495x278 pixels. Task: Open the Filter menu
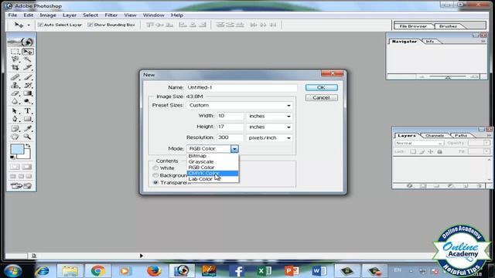point(111,15)
